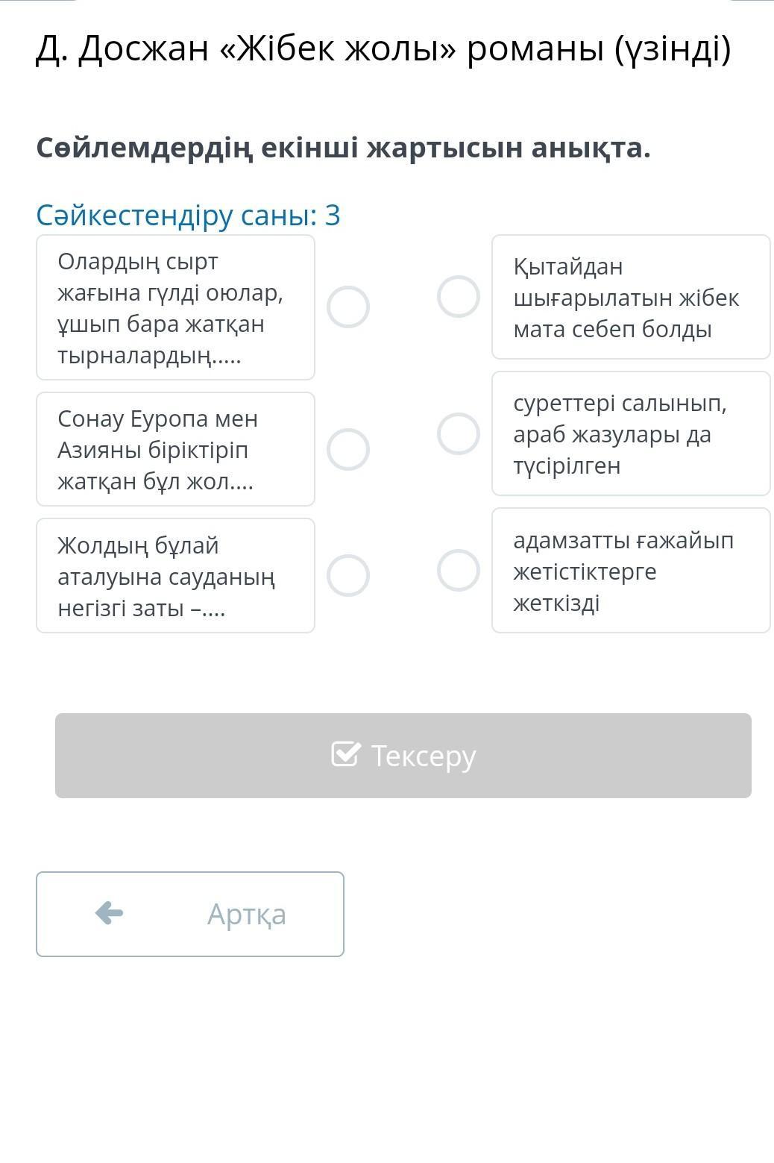Click the left arrow icon on Артқа
Image resolution: width=774 pixels, height=1163 pixels.
click(110, 912)
